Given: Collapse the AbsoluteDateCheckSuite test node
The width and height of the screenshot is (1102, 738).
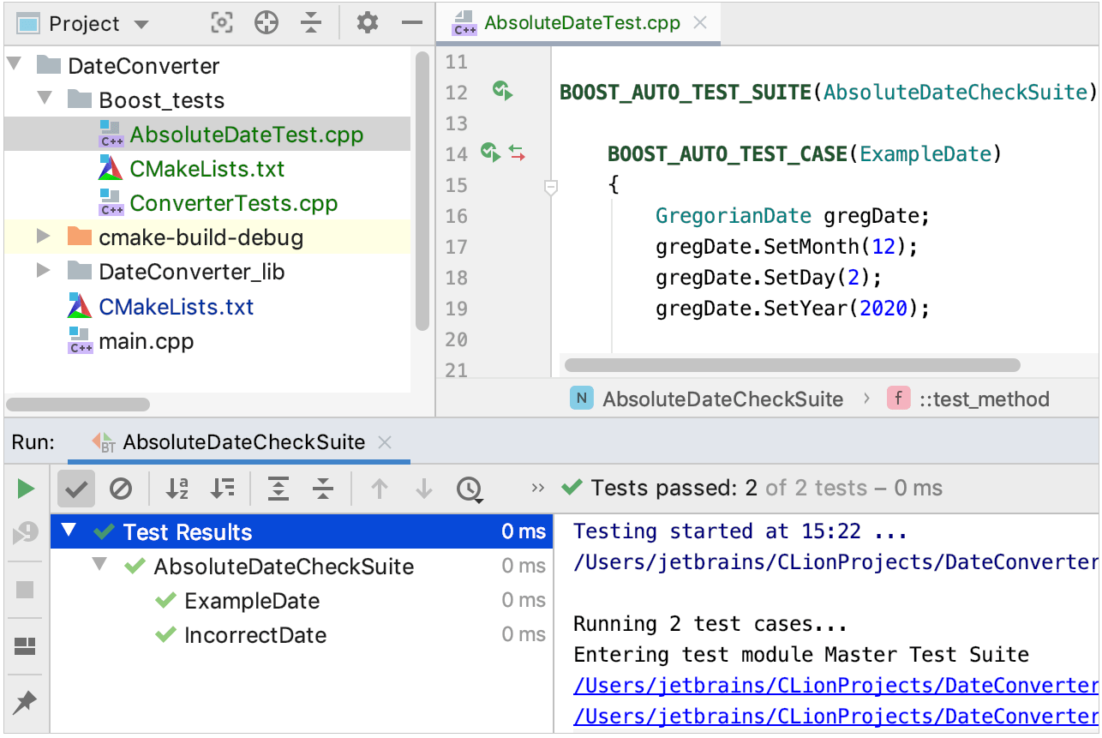Looking at the screenshot, I should tap(100, 566).
